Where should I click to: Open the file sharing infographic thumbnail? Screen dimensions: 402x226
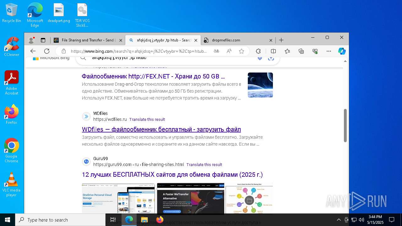(x=249, y=198)
